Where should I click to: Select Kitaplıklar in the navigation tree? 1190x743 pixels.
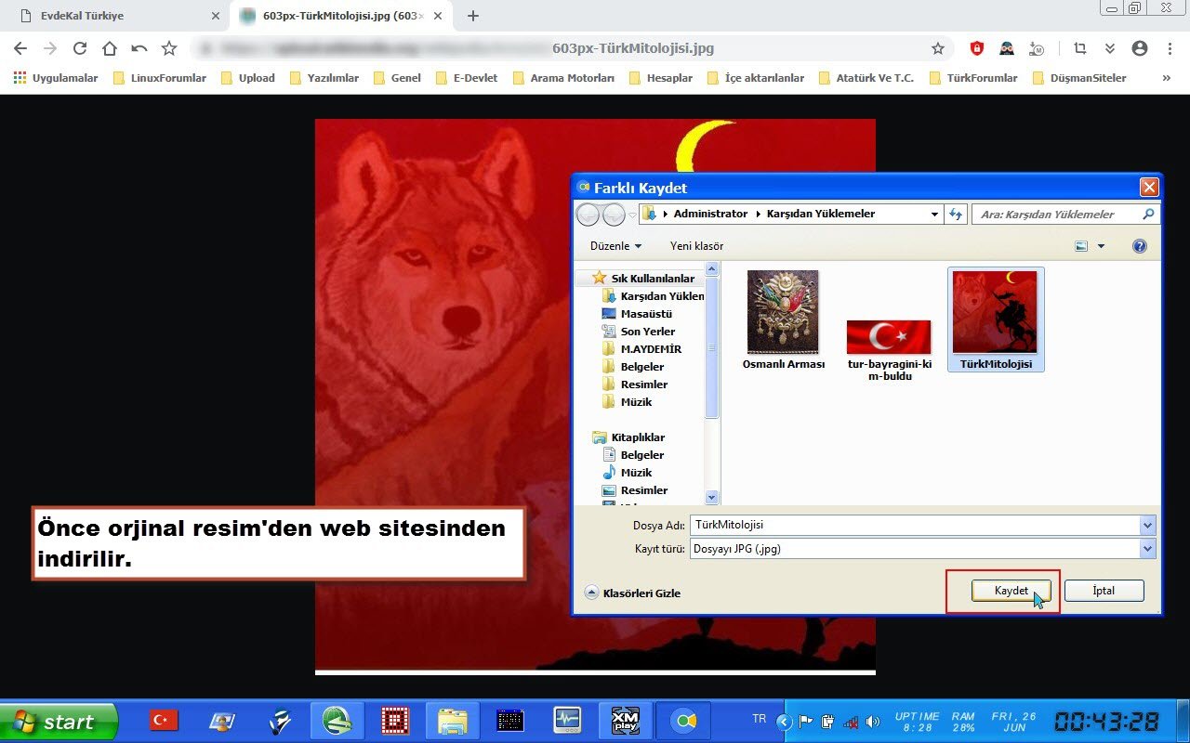pos(628,437)
